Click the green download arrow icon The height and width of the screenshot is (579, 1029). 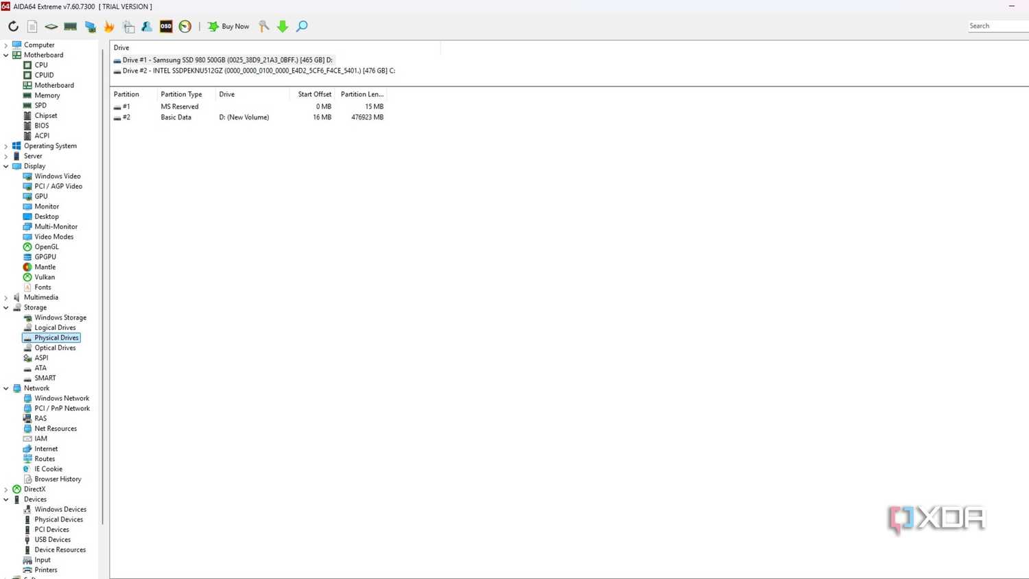tap(283, 26)
